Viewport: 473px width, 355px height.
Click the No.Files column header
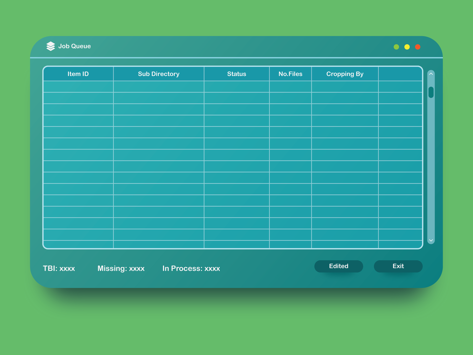pos(290,74)
